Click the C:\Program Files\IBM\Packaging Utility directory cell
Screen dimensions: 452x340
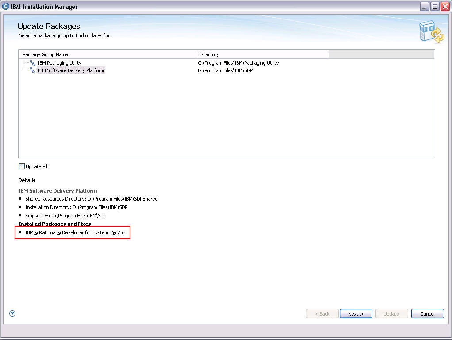(238, 63)
